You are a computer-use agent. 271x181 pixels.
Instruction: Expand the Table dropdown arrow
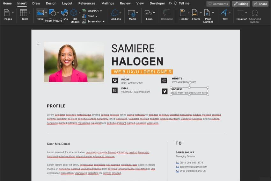pos(29,13)
